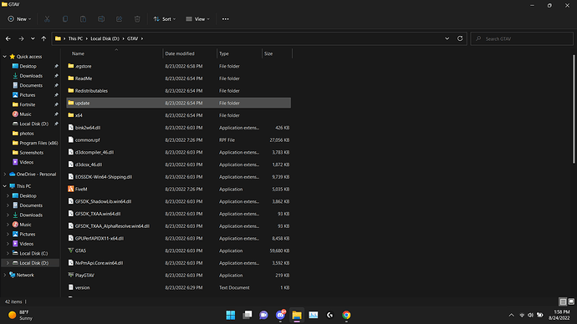Click the Refresh icon beside address bar
Image resolution: width=577 pixels, height=324 pixels.
tap(460, 38)
